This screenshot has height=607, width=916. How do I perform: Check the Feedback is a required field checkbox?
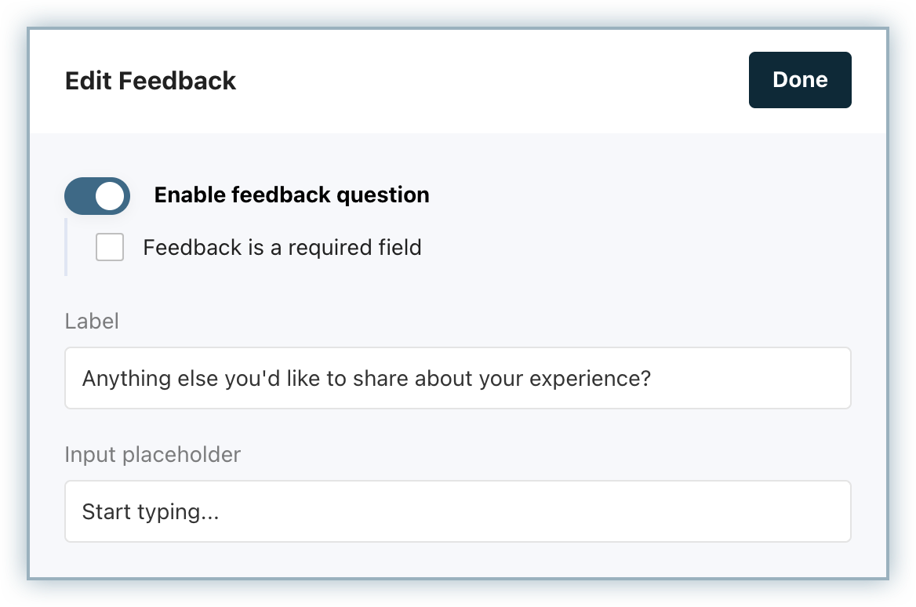(x=110, y=248)
